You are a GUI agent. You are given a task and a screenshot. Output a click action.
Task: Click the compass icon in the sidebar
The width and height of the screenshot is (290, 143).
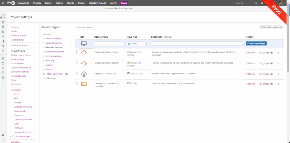pyautogui.click(x=3, y=78)
